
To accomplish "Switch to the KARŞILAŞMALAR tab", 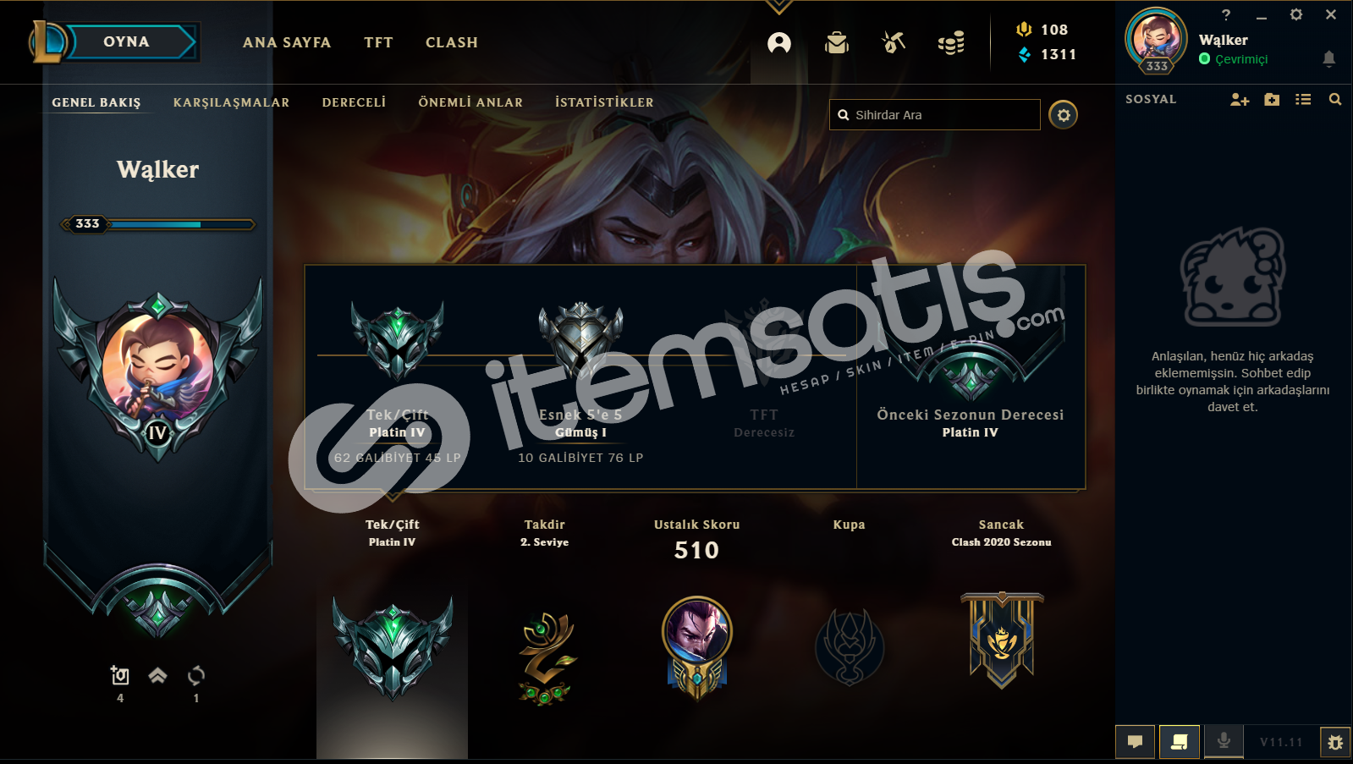I will click(231, 102).
